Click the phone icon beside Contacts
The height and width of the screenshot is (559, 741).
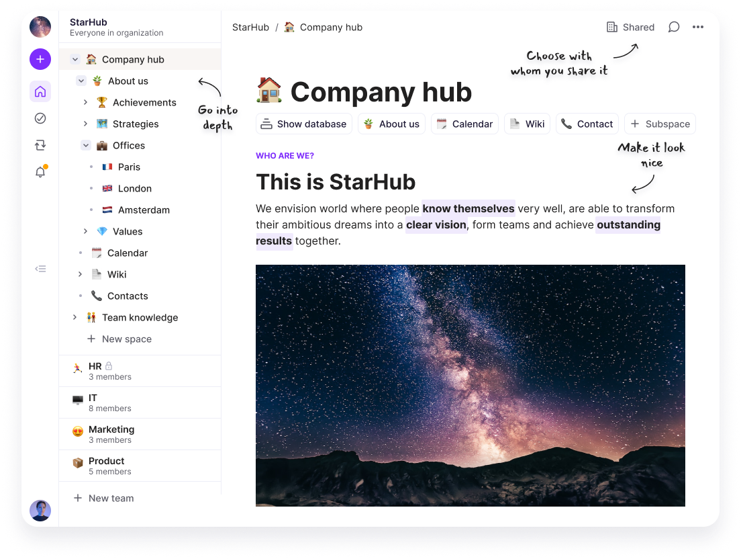tap(97, 296)
